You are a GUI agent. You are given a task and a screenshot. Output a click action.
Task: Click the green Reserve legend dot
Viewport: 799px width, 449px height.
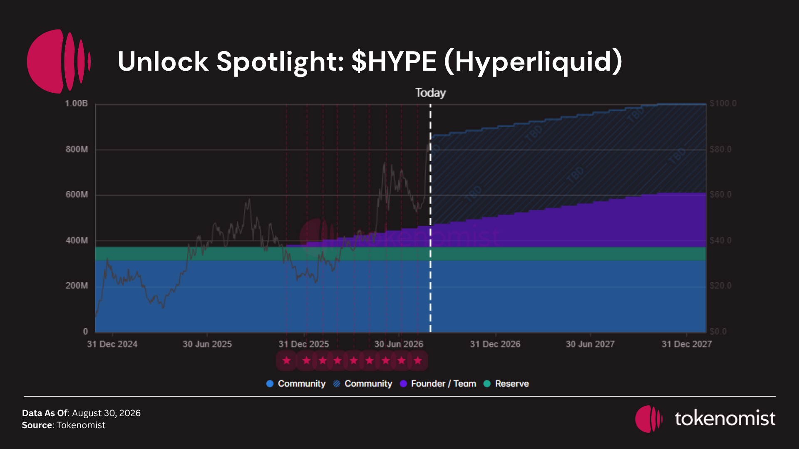tap(487, 384)
